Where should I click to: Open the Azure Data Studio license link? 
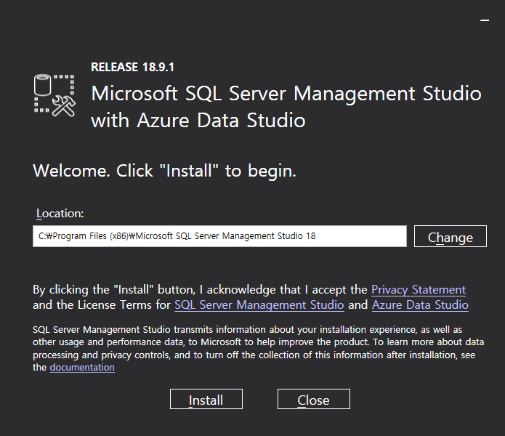420,304
